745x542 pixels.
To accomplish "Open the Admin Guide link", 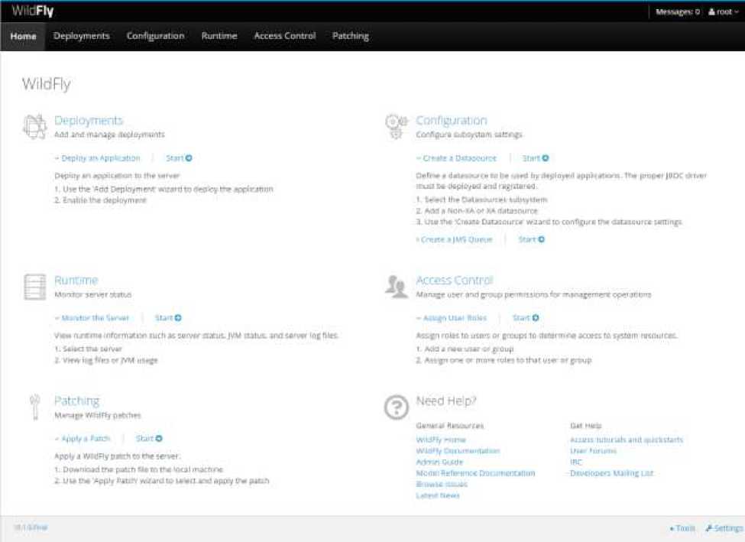I will pos(439,462).
